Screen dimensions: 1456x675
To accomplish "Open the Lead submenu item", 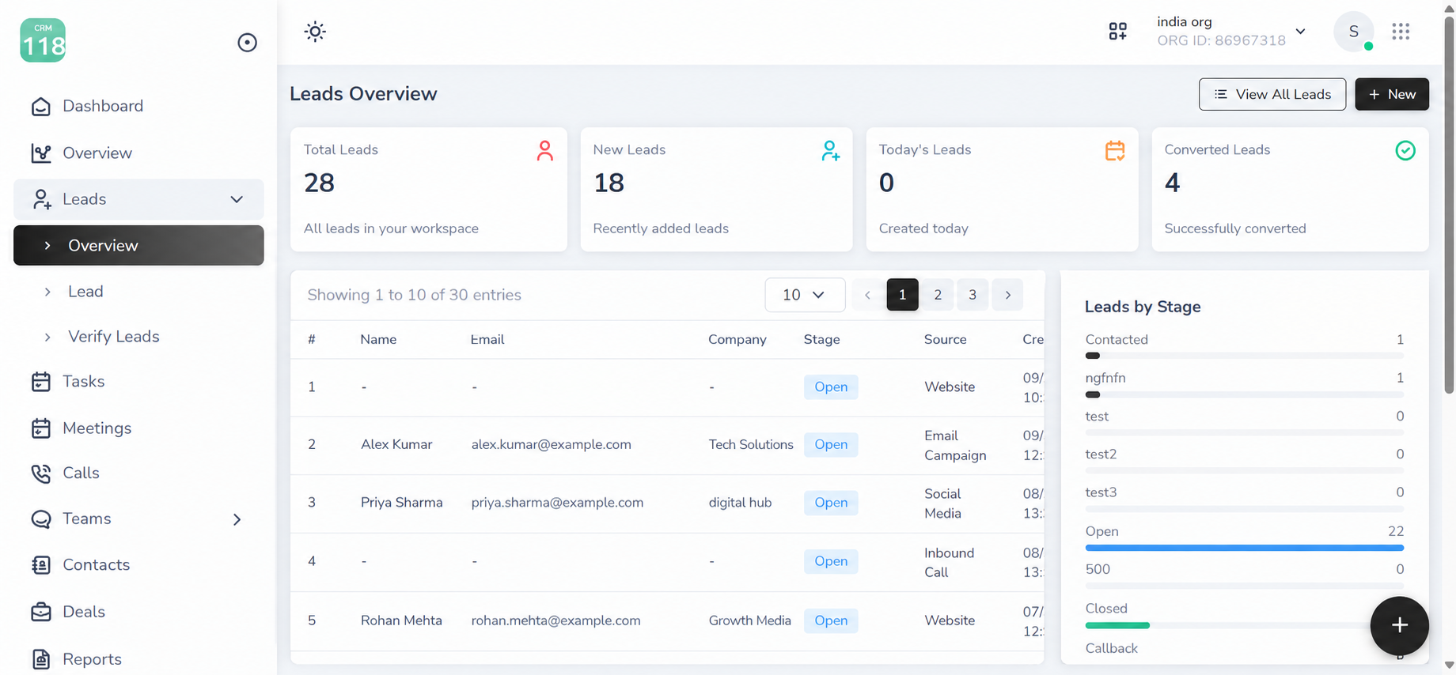I will [x=85, y=292].
